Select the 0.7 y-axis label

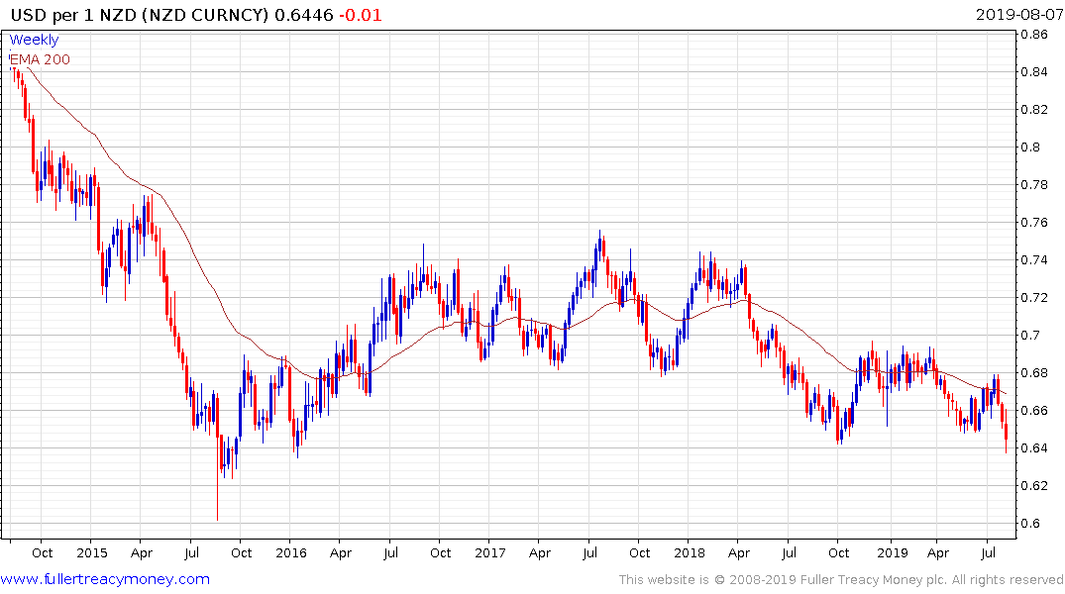pyautogui.click(x=1030, y=336)
